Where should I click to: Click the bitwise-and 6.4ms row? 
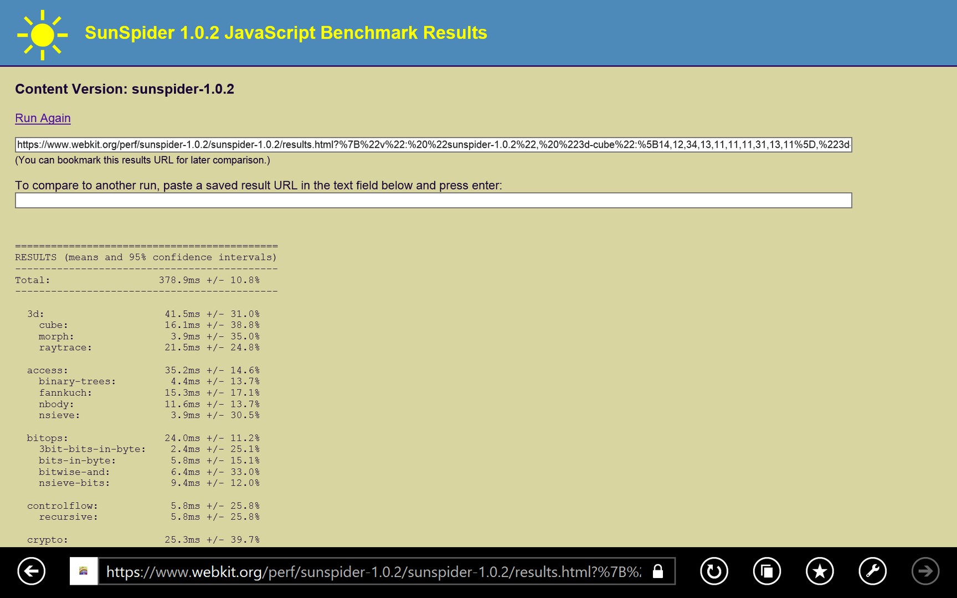pyautogui.click(x=149, y=472)
